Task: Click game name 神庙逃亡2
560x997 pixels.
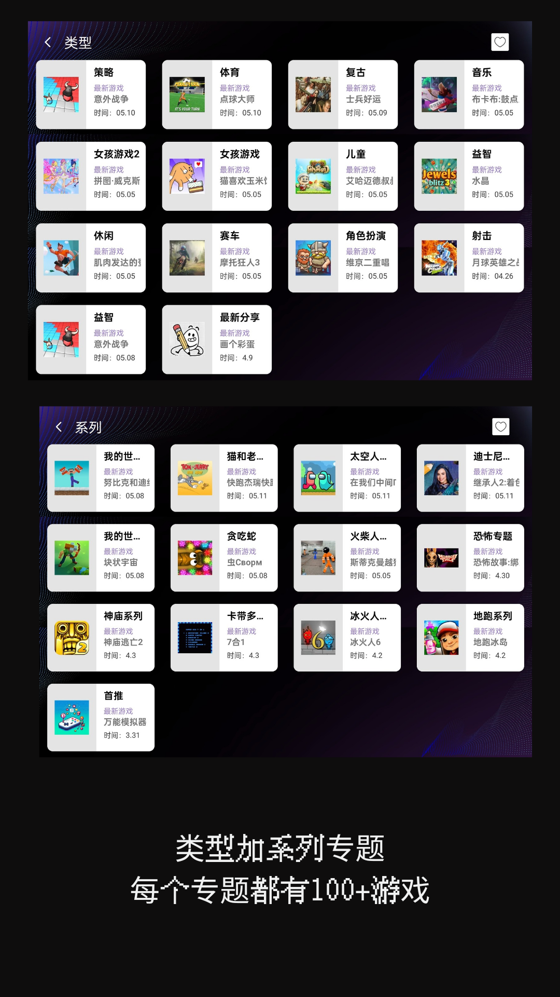Action: click(123, 642)
